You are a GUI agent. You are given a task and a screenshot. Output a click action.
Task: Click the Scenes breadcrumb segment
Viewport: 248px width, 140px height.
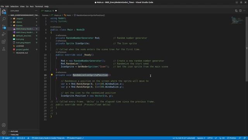coord(45,15)
